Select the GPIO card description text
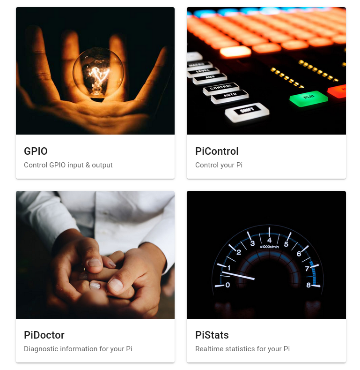The image size is (360, 370). (68, 165)
